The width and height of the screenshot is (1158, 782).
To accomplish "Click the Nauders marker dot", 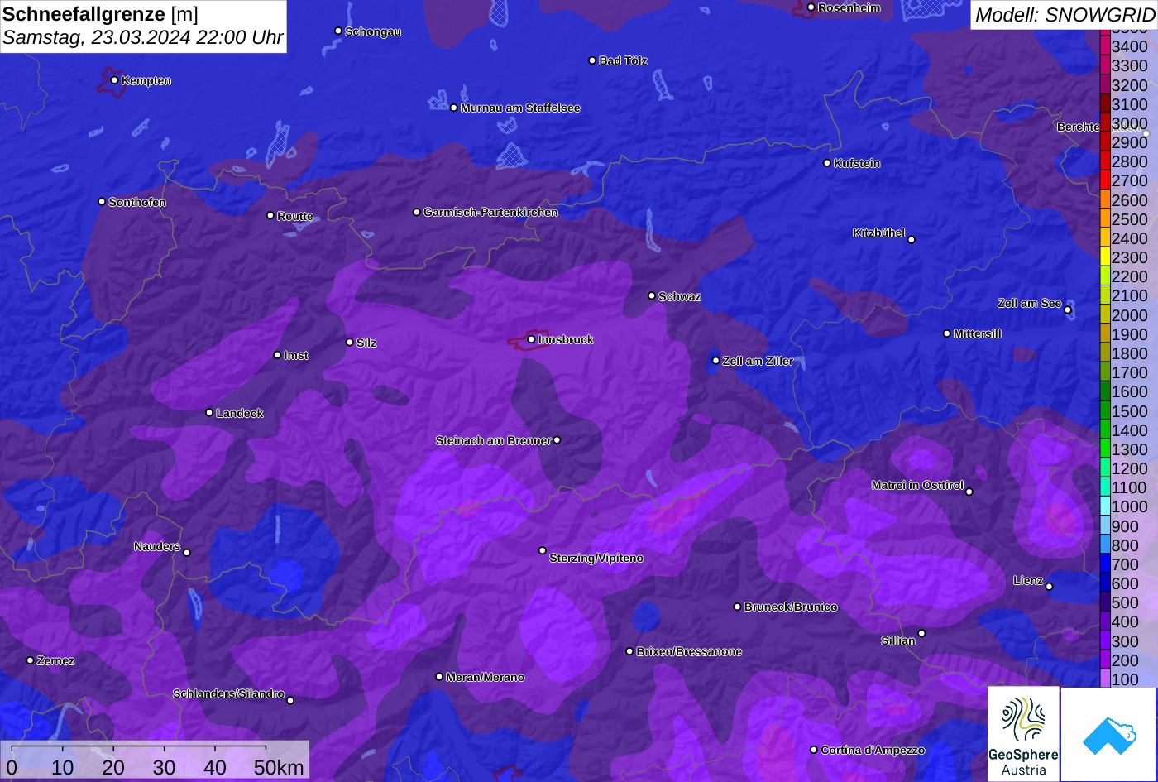I will pos(186,553).
